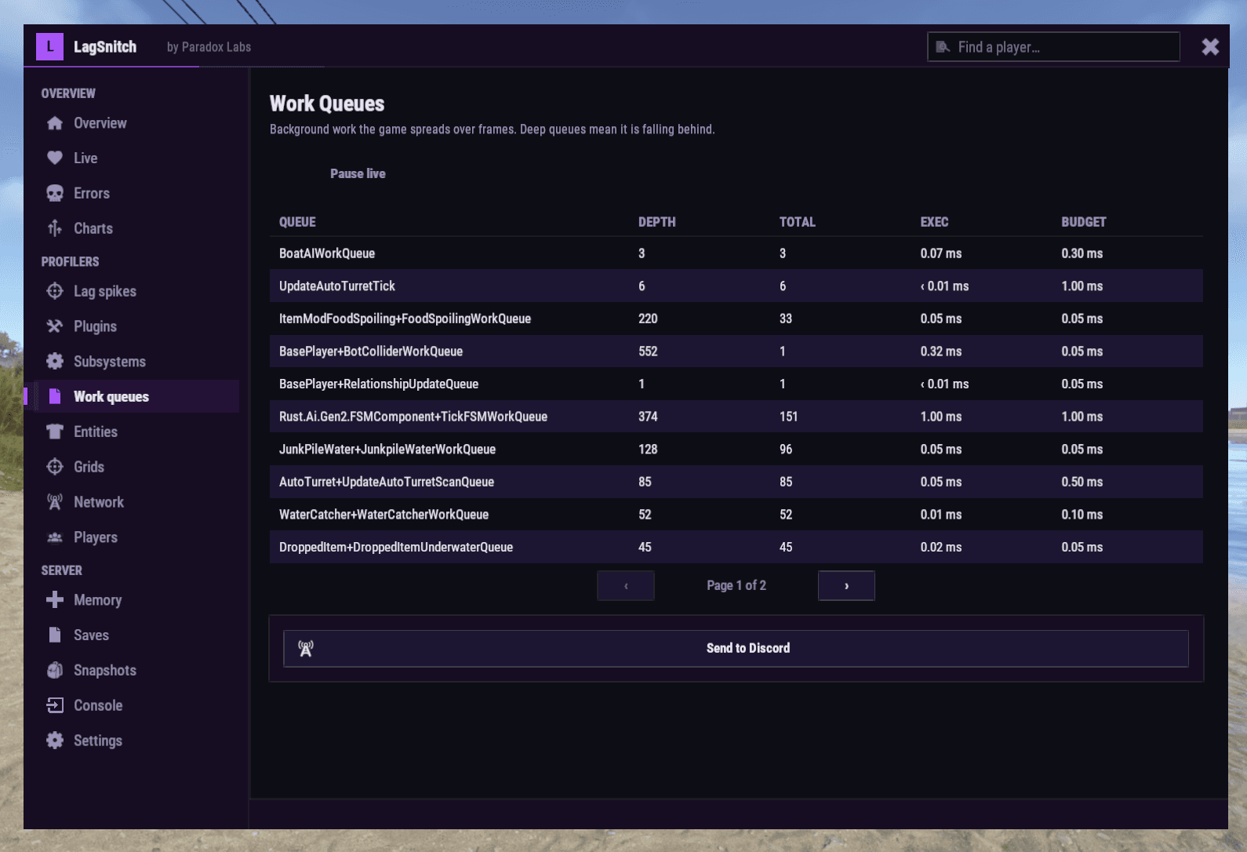Click the BUDGET column header
Screen dimensions: 1247x852
pos(1083,222)
